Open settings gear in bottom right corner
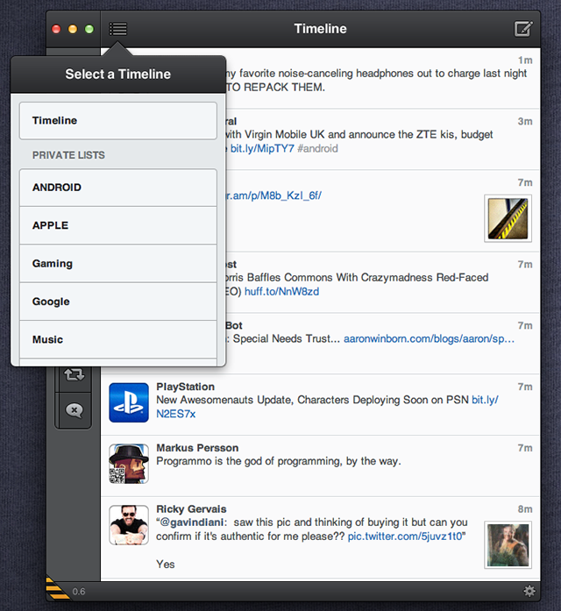Screen dimensions: 561x611 [x=529, y=591]
